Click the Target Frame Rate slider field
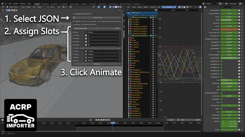This screenshot has width=245, height=137. point(97,29)
